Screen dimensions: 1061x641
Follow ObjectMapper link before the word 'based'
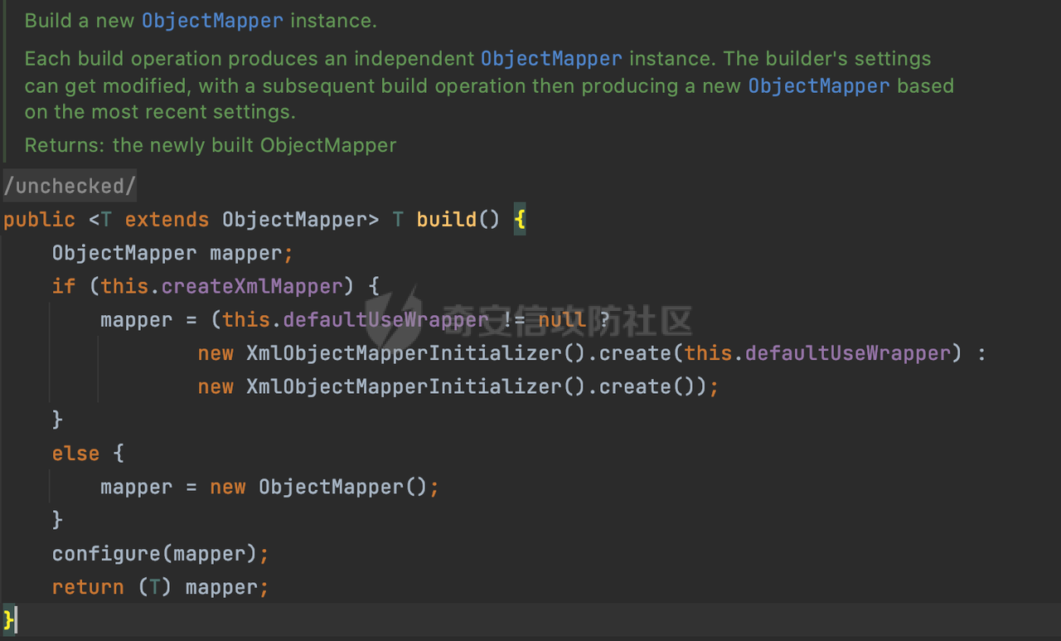click(818, 86)
